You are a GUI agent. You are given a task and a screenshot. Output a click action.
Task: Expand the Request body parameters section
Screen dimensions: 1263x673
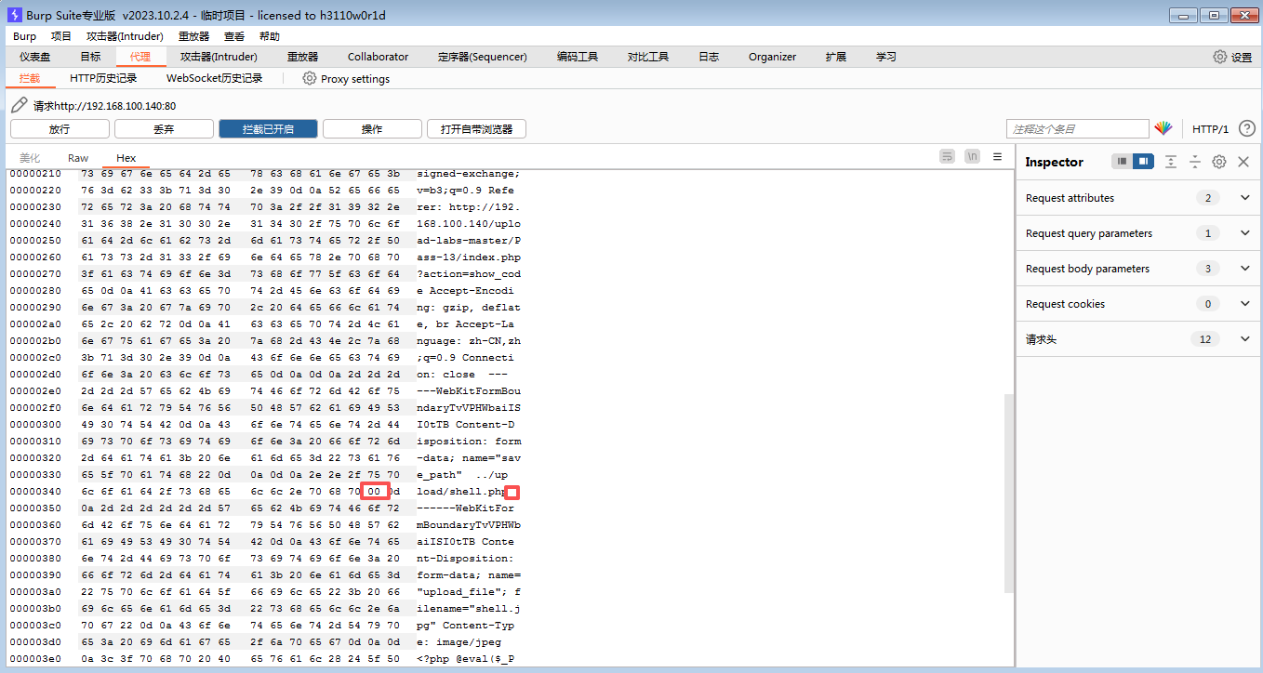coord(1245,269)
